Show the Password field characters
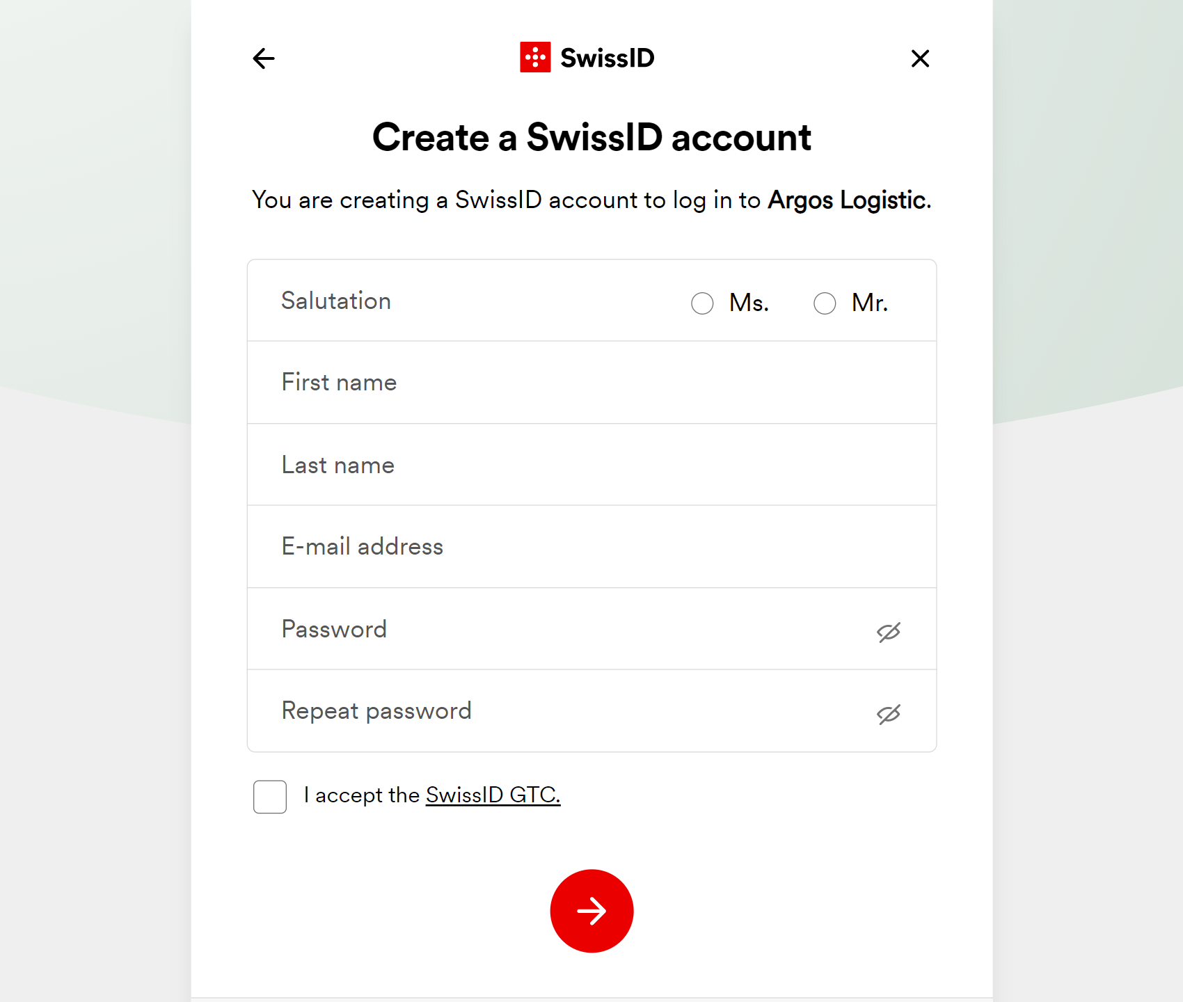The height and width of the screenshot is (1002, 1183). coord(889,632)
